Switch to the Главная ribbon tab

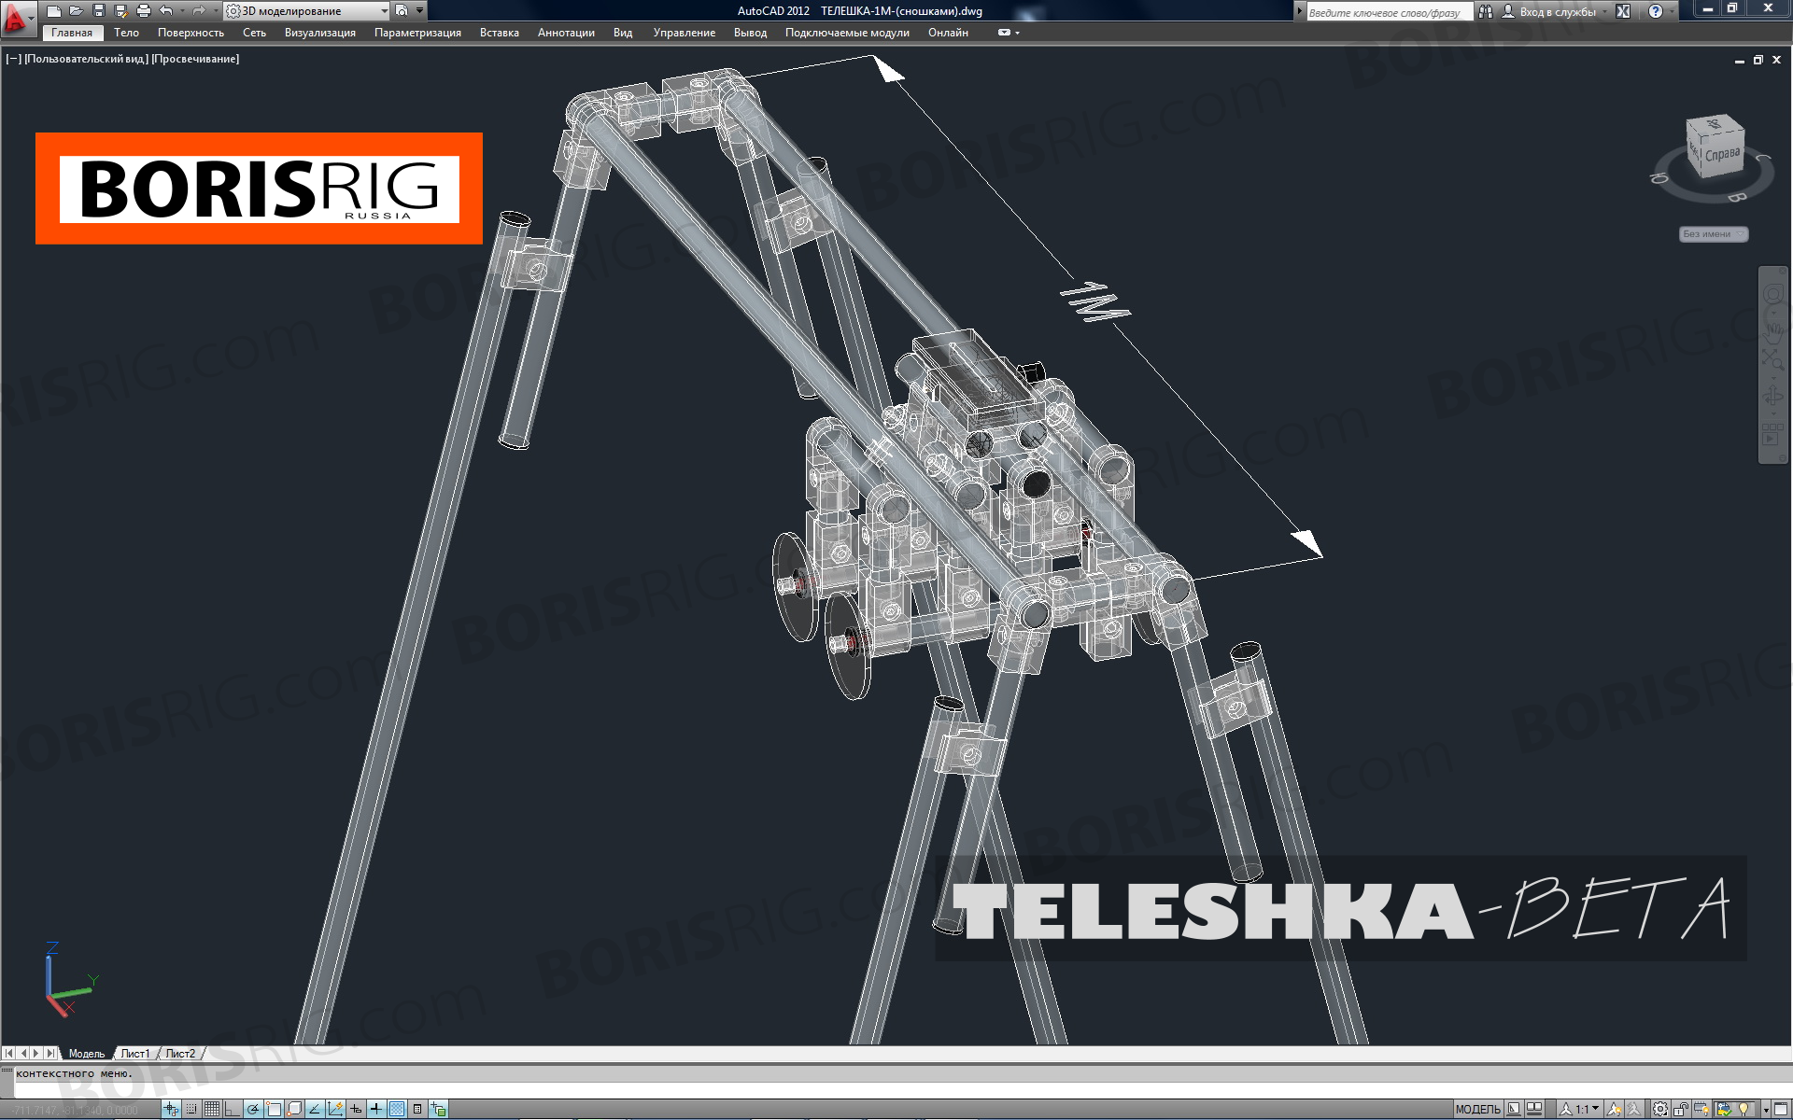pyautogui.click(x=72, y=33)
